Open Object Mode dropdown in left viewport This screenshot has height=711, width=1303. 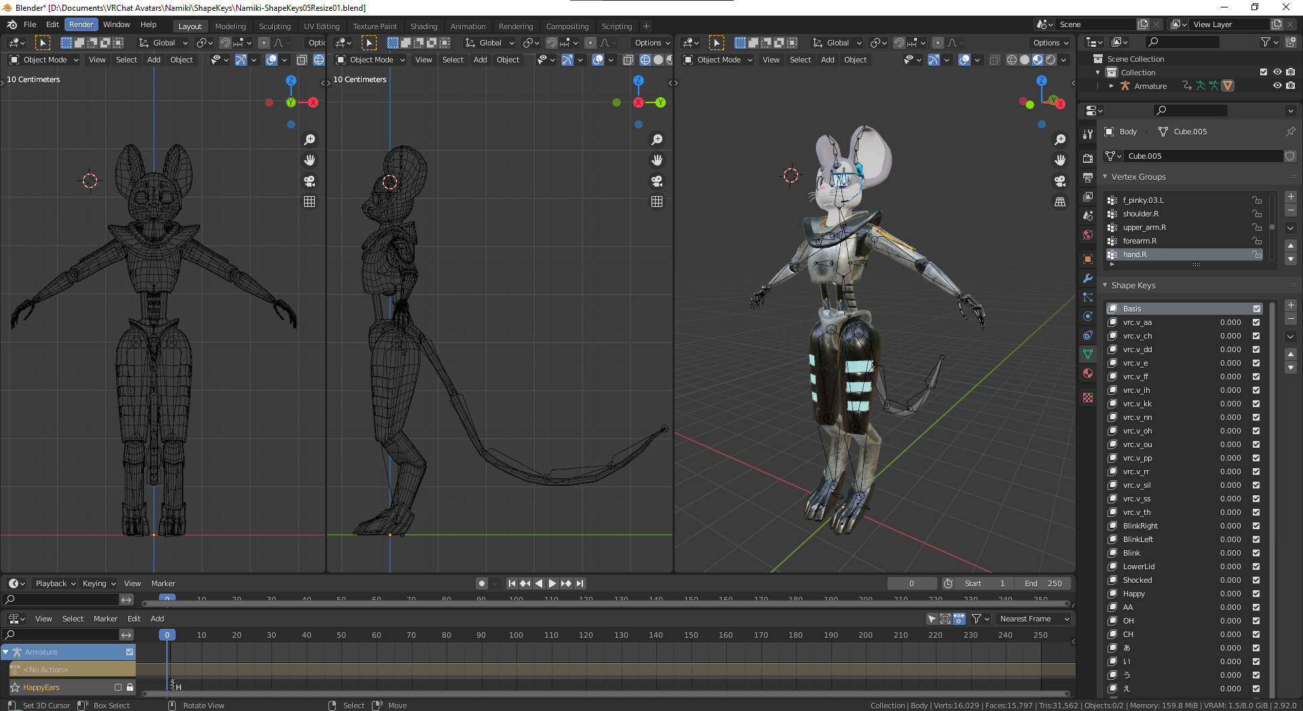coord(45,60)
